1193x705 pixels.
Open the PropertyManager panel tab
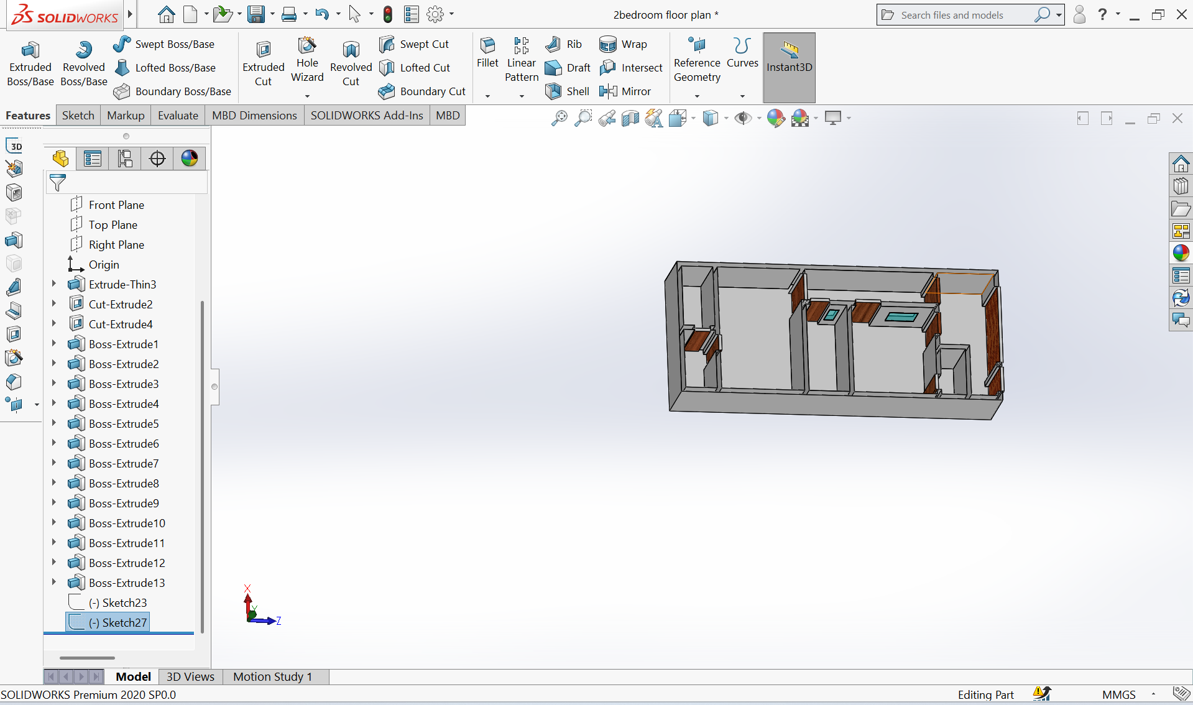click(93, 159)
